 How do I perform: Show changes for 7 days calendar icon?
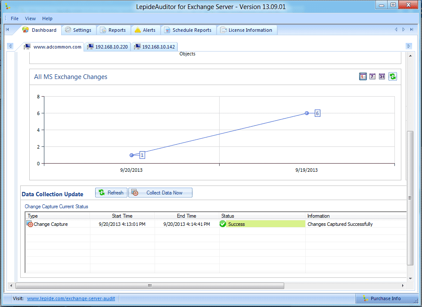pyautogui.click(x=372, y=76)
